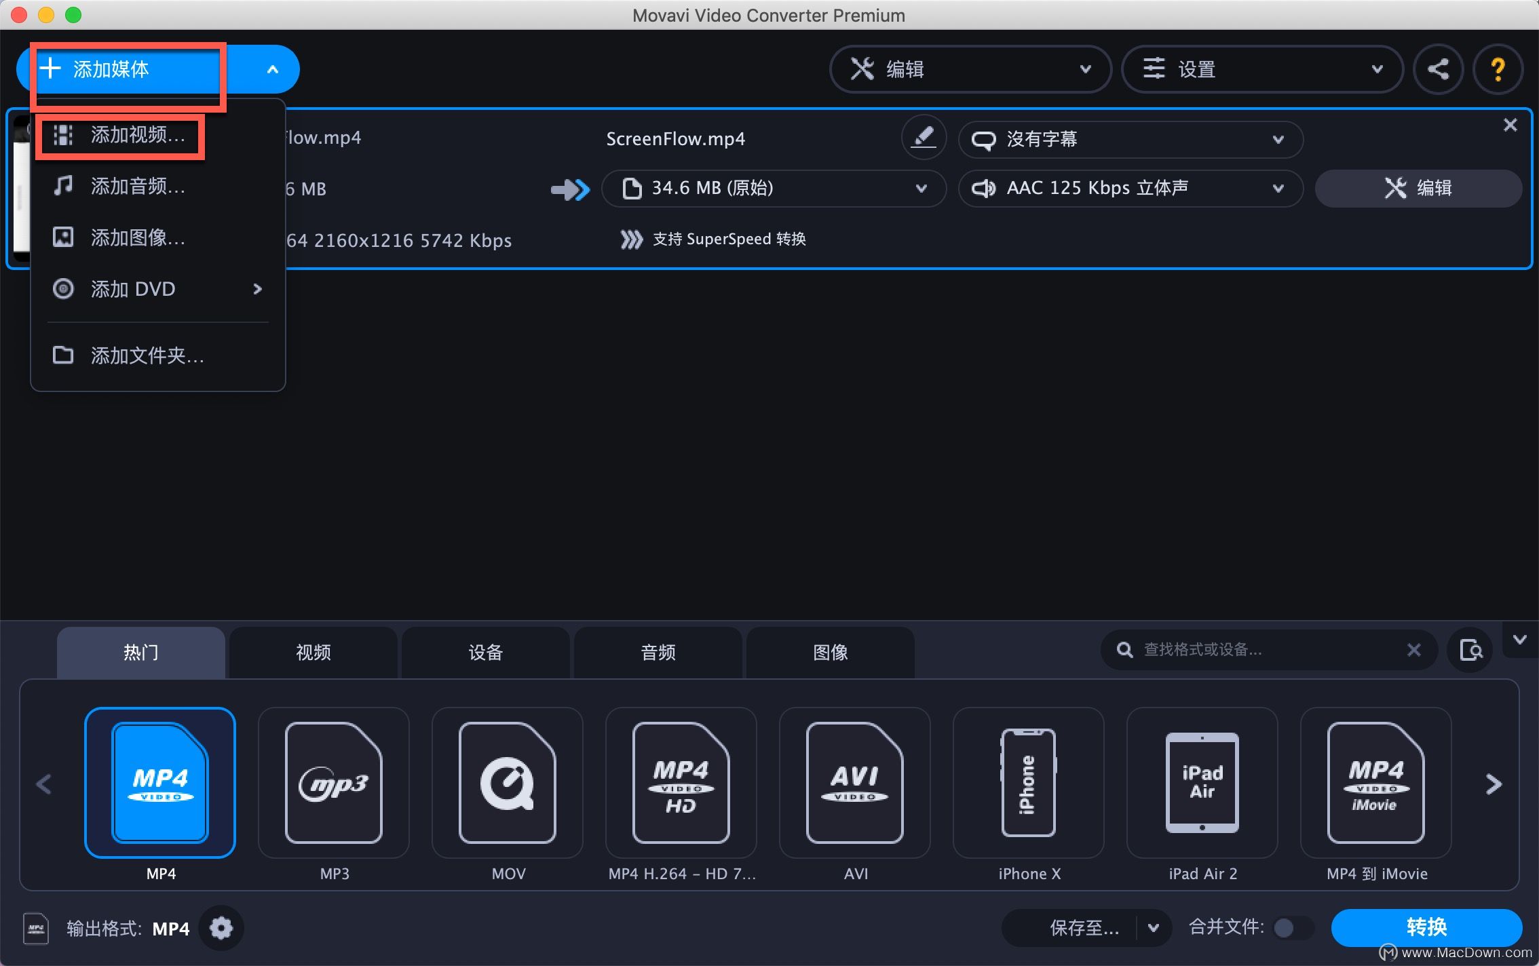Click the disc icon beside 添加 DVD
Screen dimensions: 1539x966
(63, 289)
